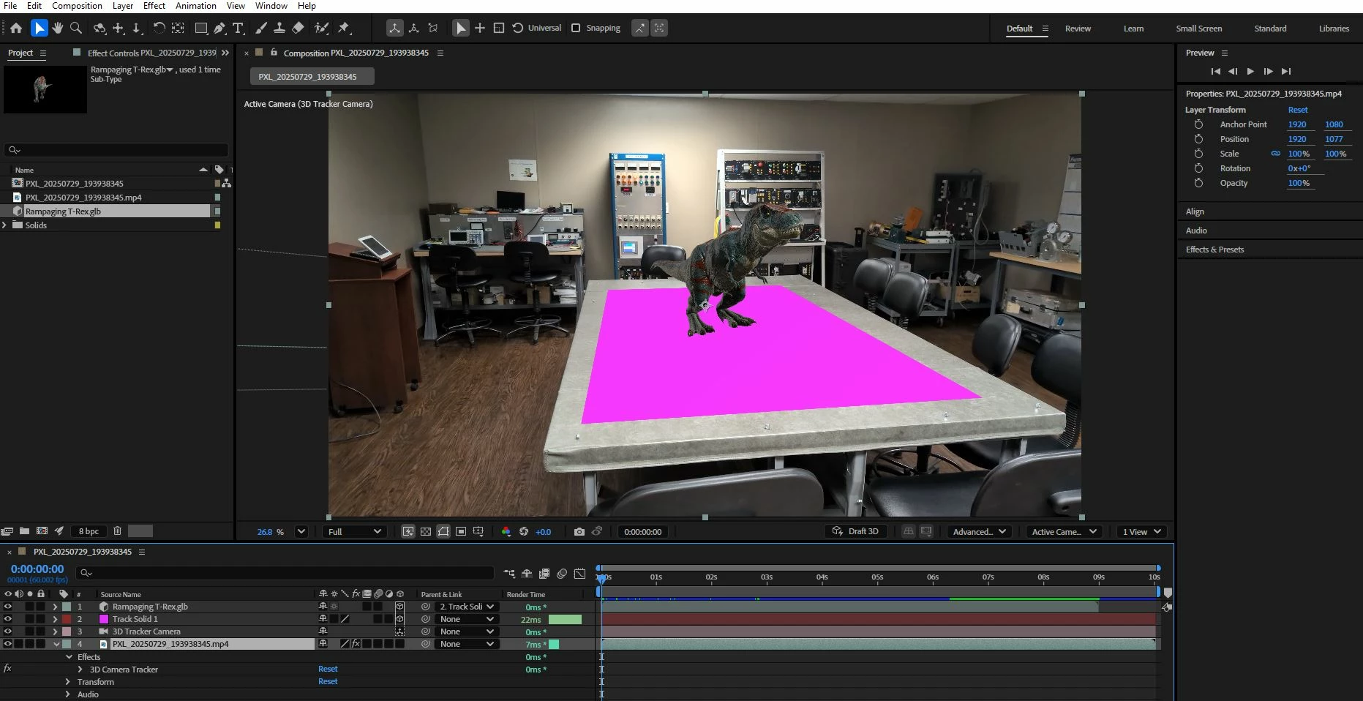Open the show channel color icon
The image size is (1363, 701).
coord(506,532)
